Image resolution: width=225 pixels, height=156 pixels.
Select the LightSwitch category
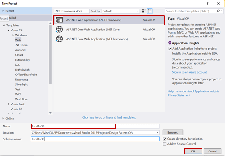click(x=23, y=70)
